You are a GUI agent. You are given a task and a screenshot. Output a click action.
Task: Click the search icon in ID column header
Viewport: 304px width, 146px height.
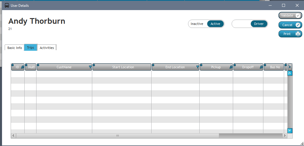tap(23, 67)
